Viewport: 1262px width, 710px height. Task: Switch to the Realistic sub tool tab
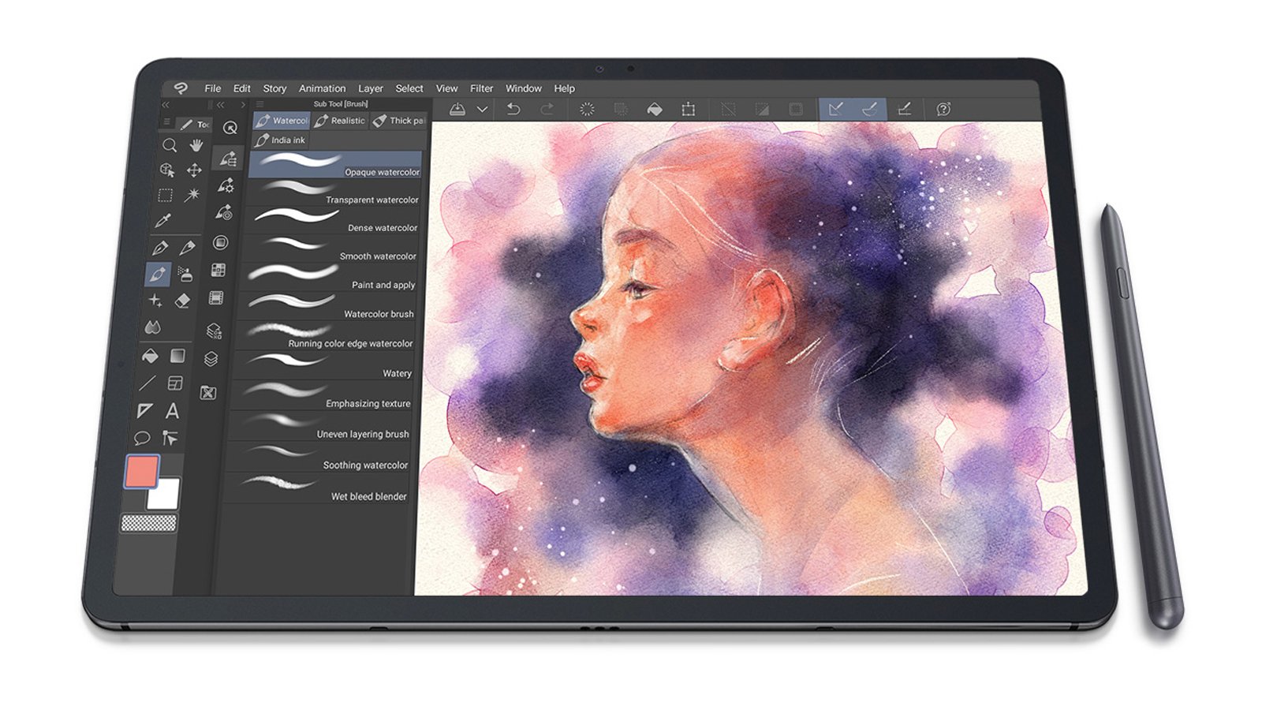[x=339, y=120]
